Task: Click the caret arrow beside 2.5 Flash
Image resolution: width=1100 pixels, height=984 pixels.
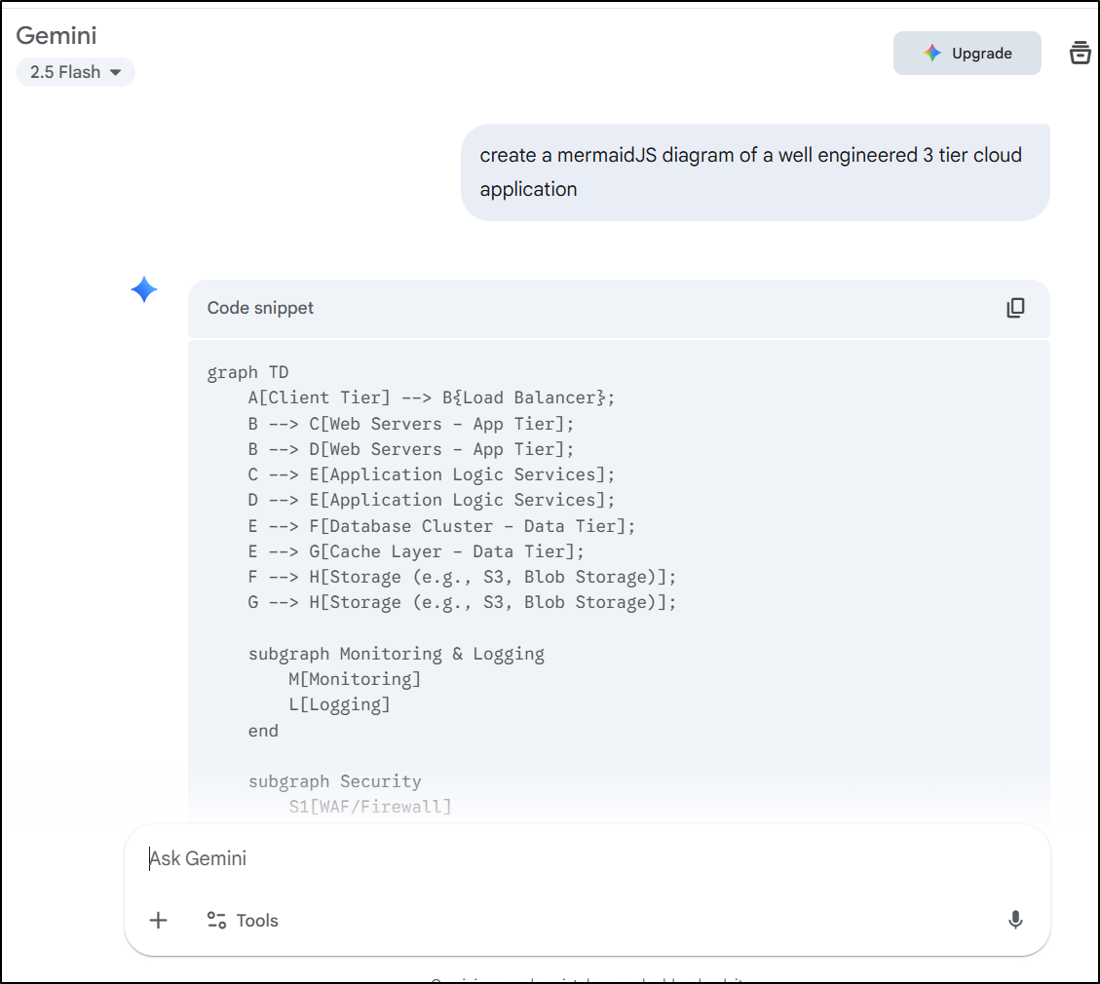Action: [115, 72]
